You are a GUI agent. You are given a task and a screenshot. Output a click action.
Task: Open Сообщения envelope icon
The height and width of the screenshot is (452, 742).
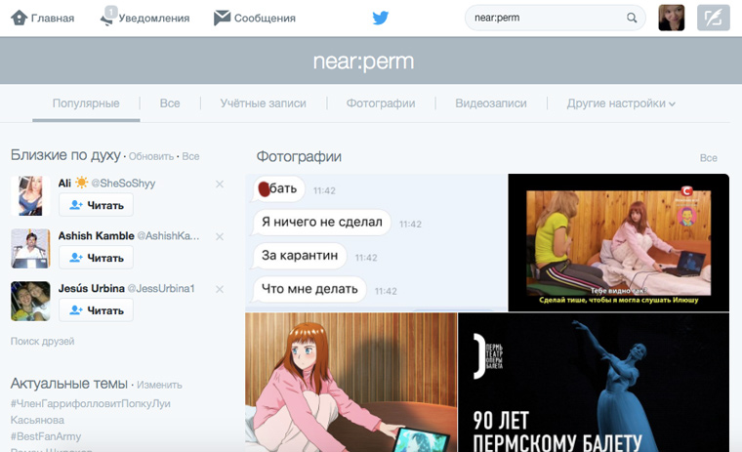(222, 18)
